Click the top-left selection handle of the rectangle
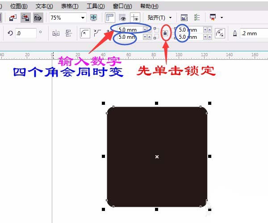 point(104,103)
